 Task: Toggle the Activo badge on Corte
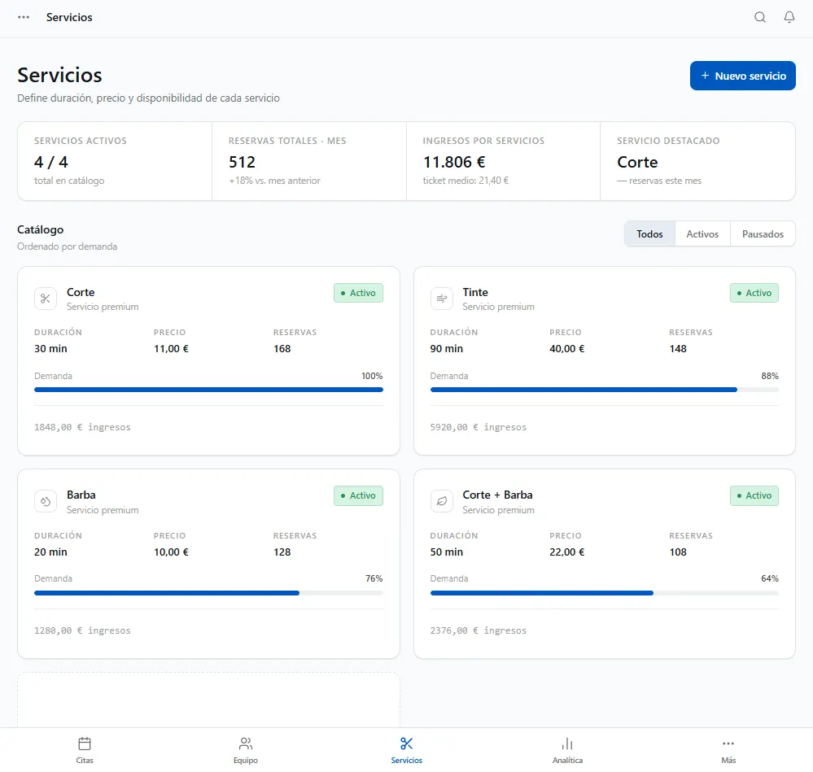coord(358,293)
